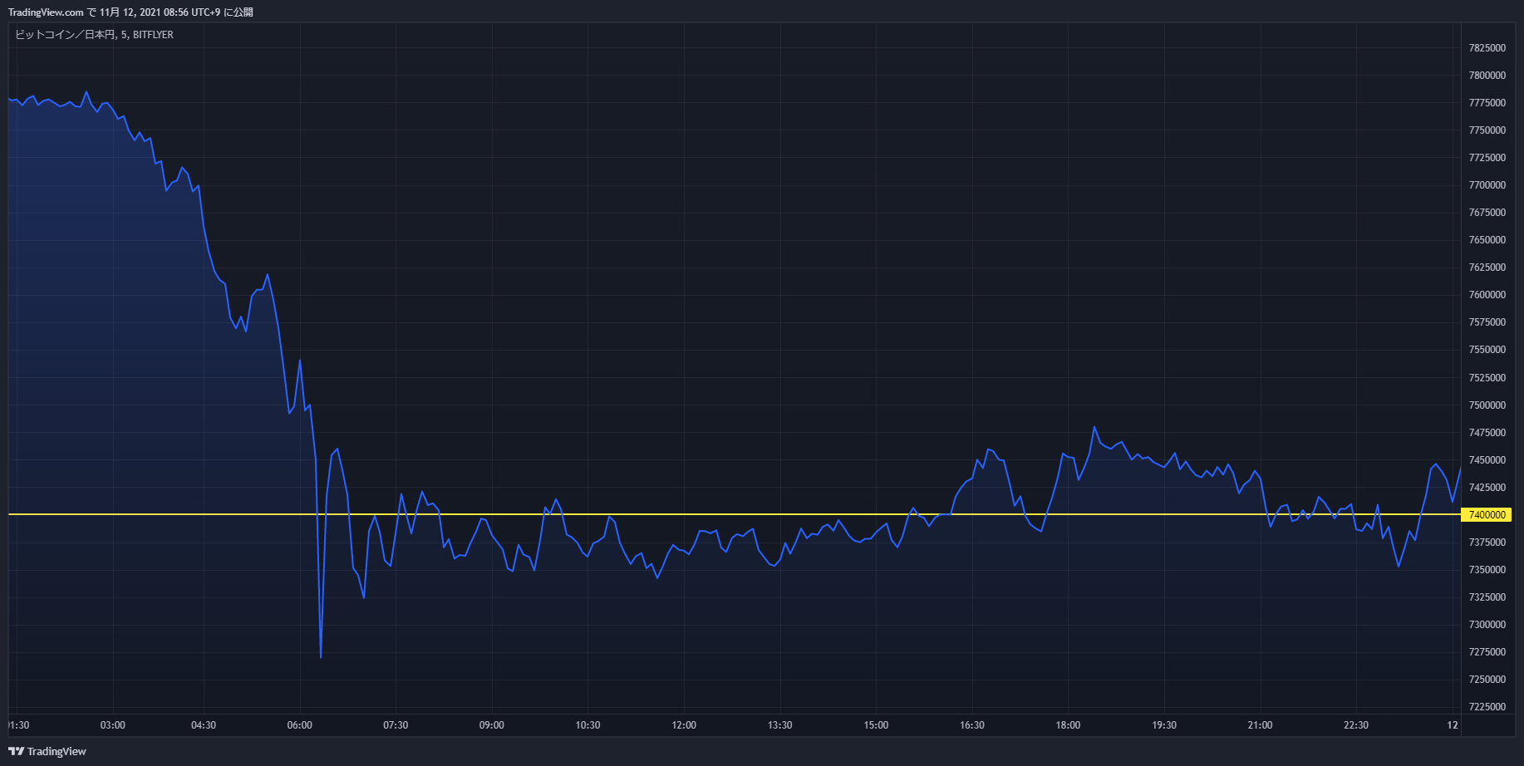Screen dimensions: 1524x766
Task: Click the 7700000 price axis label
Action: point(1487,185)
